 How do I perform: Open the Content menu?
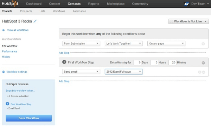click(55, 4)
